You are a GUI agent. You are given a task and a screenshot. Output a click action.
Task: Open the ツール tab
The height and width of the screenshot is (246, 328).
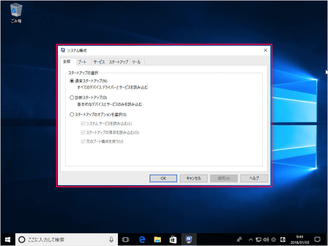tap(136, 62)
